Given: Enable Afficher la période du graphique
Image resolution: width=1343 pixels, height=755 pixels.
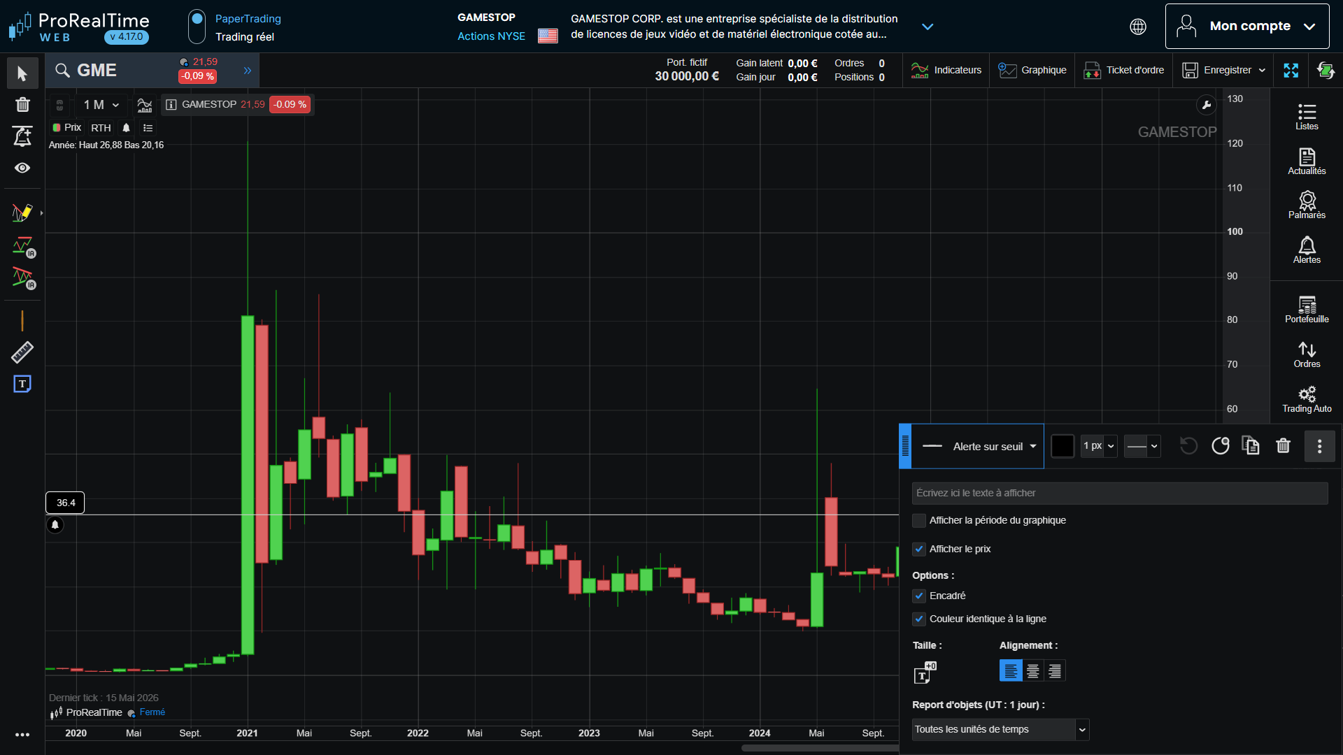Looking at the screenshot, I should tap(919, 521).
